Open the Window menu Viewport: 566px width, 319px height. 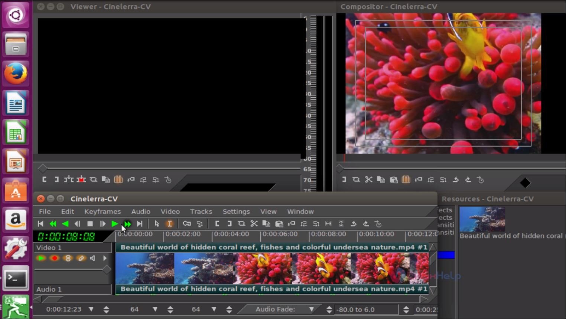300,212
